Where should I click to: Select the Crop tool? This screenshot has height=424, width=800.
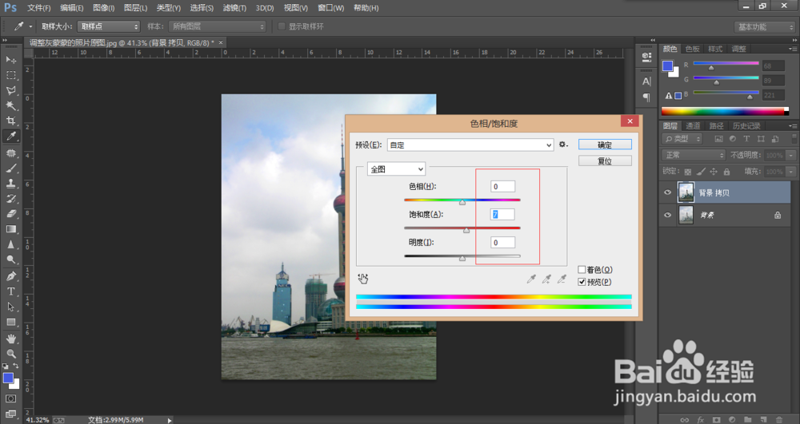[x=10, y=121]
